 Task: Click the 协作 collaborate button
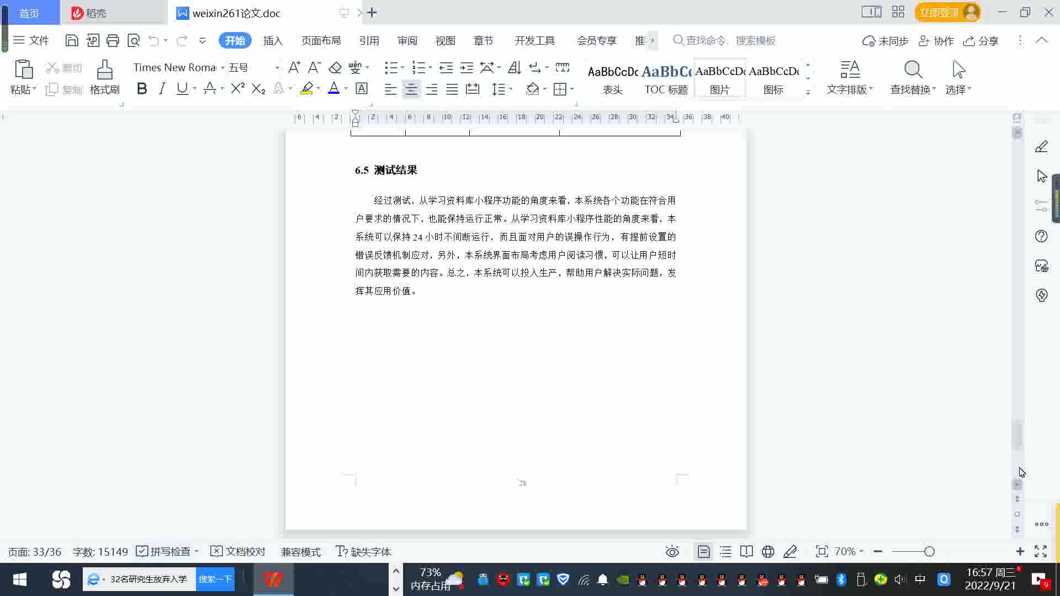936,41
